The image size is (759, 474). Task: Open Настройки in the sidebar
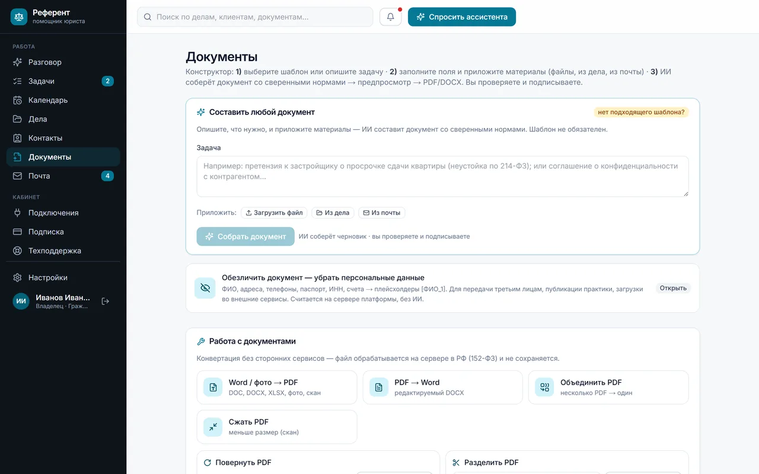(x=63, y=277)
